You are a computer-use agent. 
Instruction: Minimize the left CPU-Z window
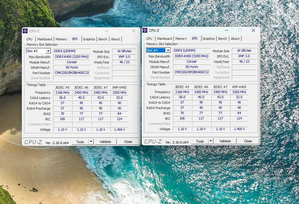(107, 31)
